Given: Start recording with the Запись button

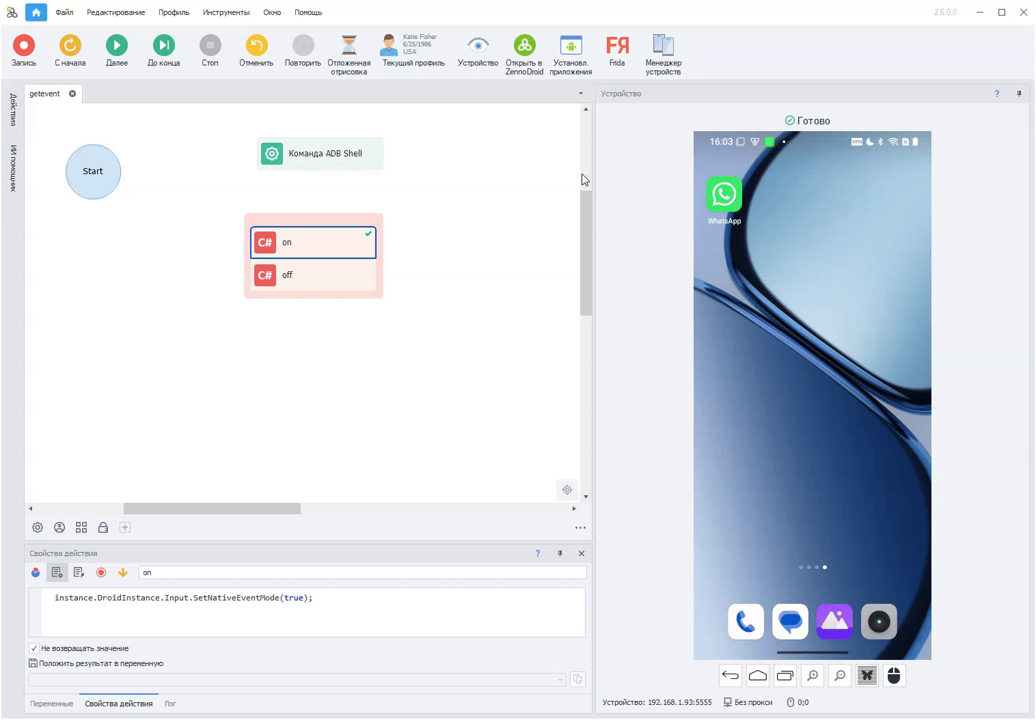Looking at the screenshot, I should [x=23, y=51].
